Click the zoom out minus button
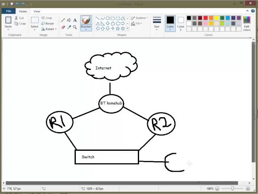Screen dimensions: 258x194 [217, 188]
